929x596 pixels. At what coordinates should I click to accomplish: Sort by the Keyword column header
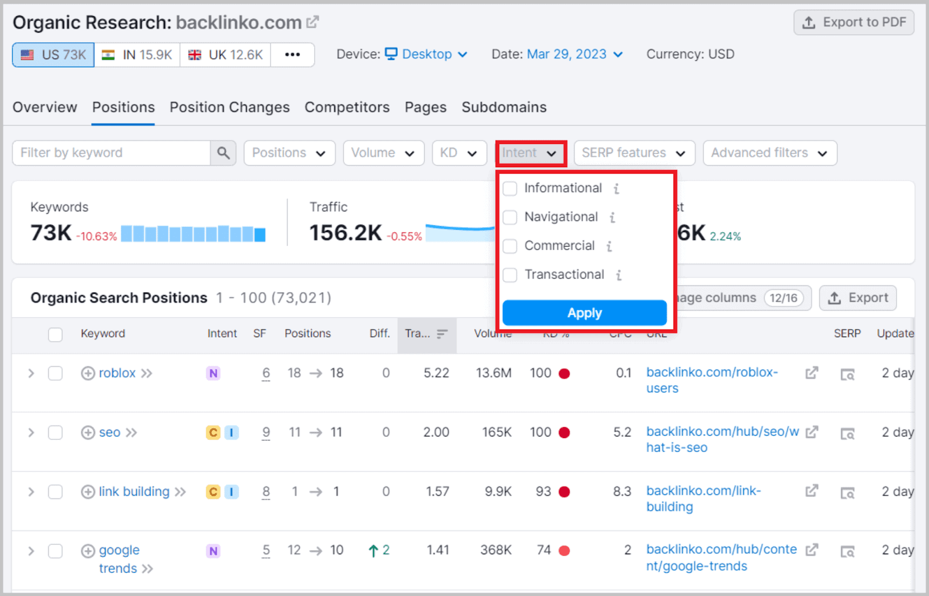pyautogui.click(x=103, y=334)
